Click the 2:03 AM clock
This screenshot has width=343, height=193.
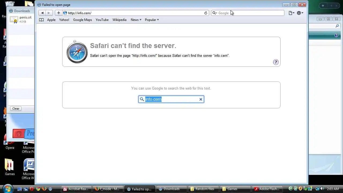(x=333, y=189)
